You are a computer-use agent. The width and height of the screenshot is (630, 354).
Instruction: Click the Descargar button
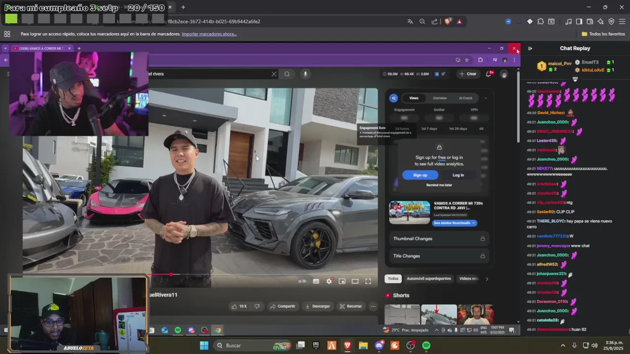click(x=317, y=306)
